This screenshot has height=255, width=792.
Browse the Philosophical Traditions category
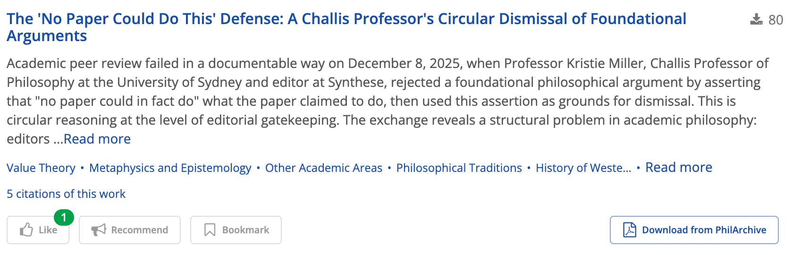459,168
